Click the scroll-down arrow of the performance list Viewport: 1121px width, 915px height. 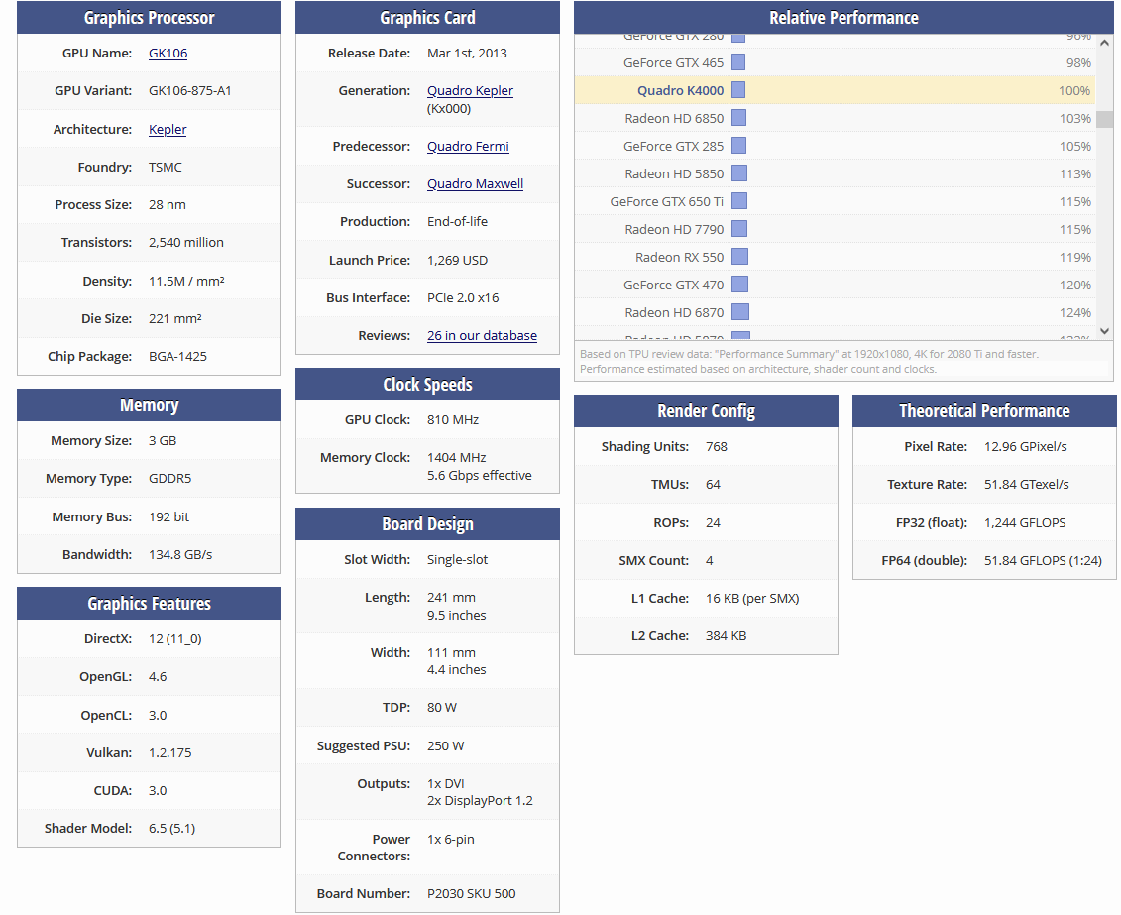click(1104, 331)
